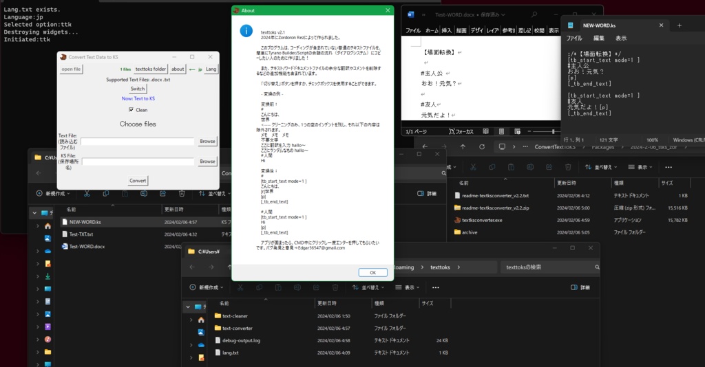Click Word zoom out minus button
Screen dimensions: 705x367
click(529, 131)
